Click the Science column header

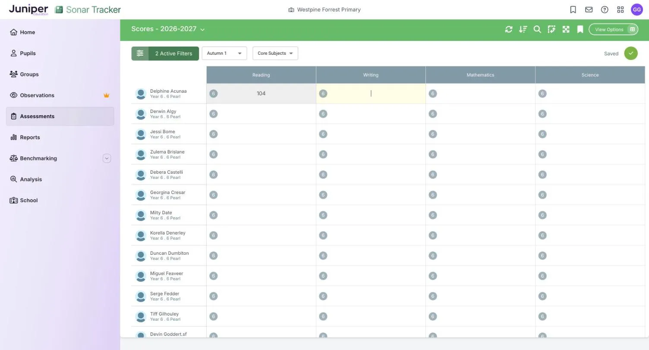[x=590, y=75]
